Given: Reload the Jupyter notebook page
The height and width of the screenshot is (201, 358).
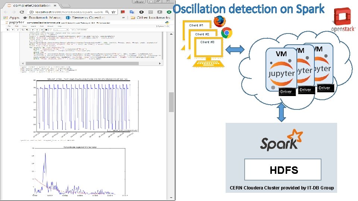Looking at the screenshot, I should [x=22, y=12].
